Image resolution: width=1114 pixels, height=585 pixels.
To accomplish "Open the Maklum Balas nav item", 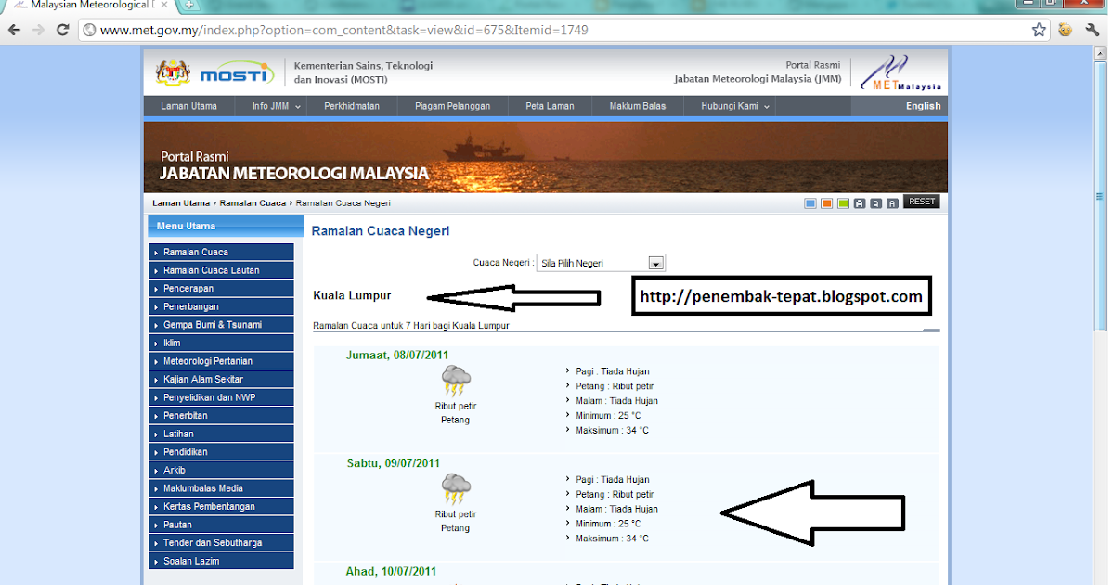I will (x=638, y=106).
